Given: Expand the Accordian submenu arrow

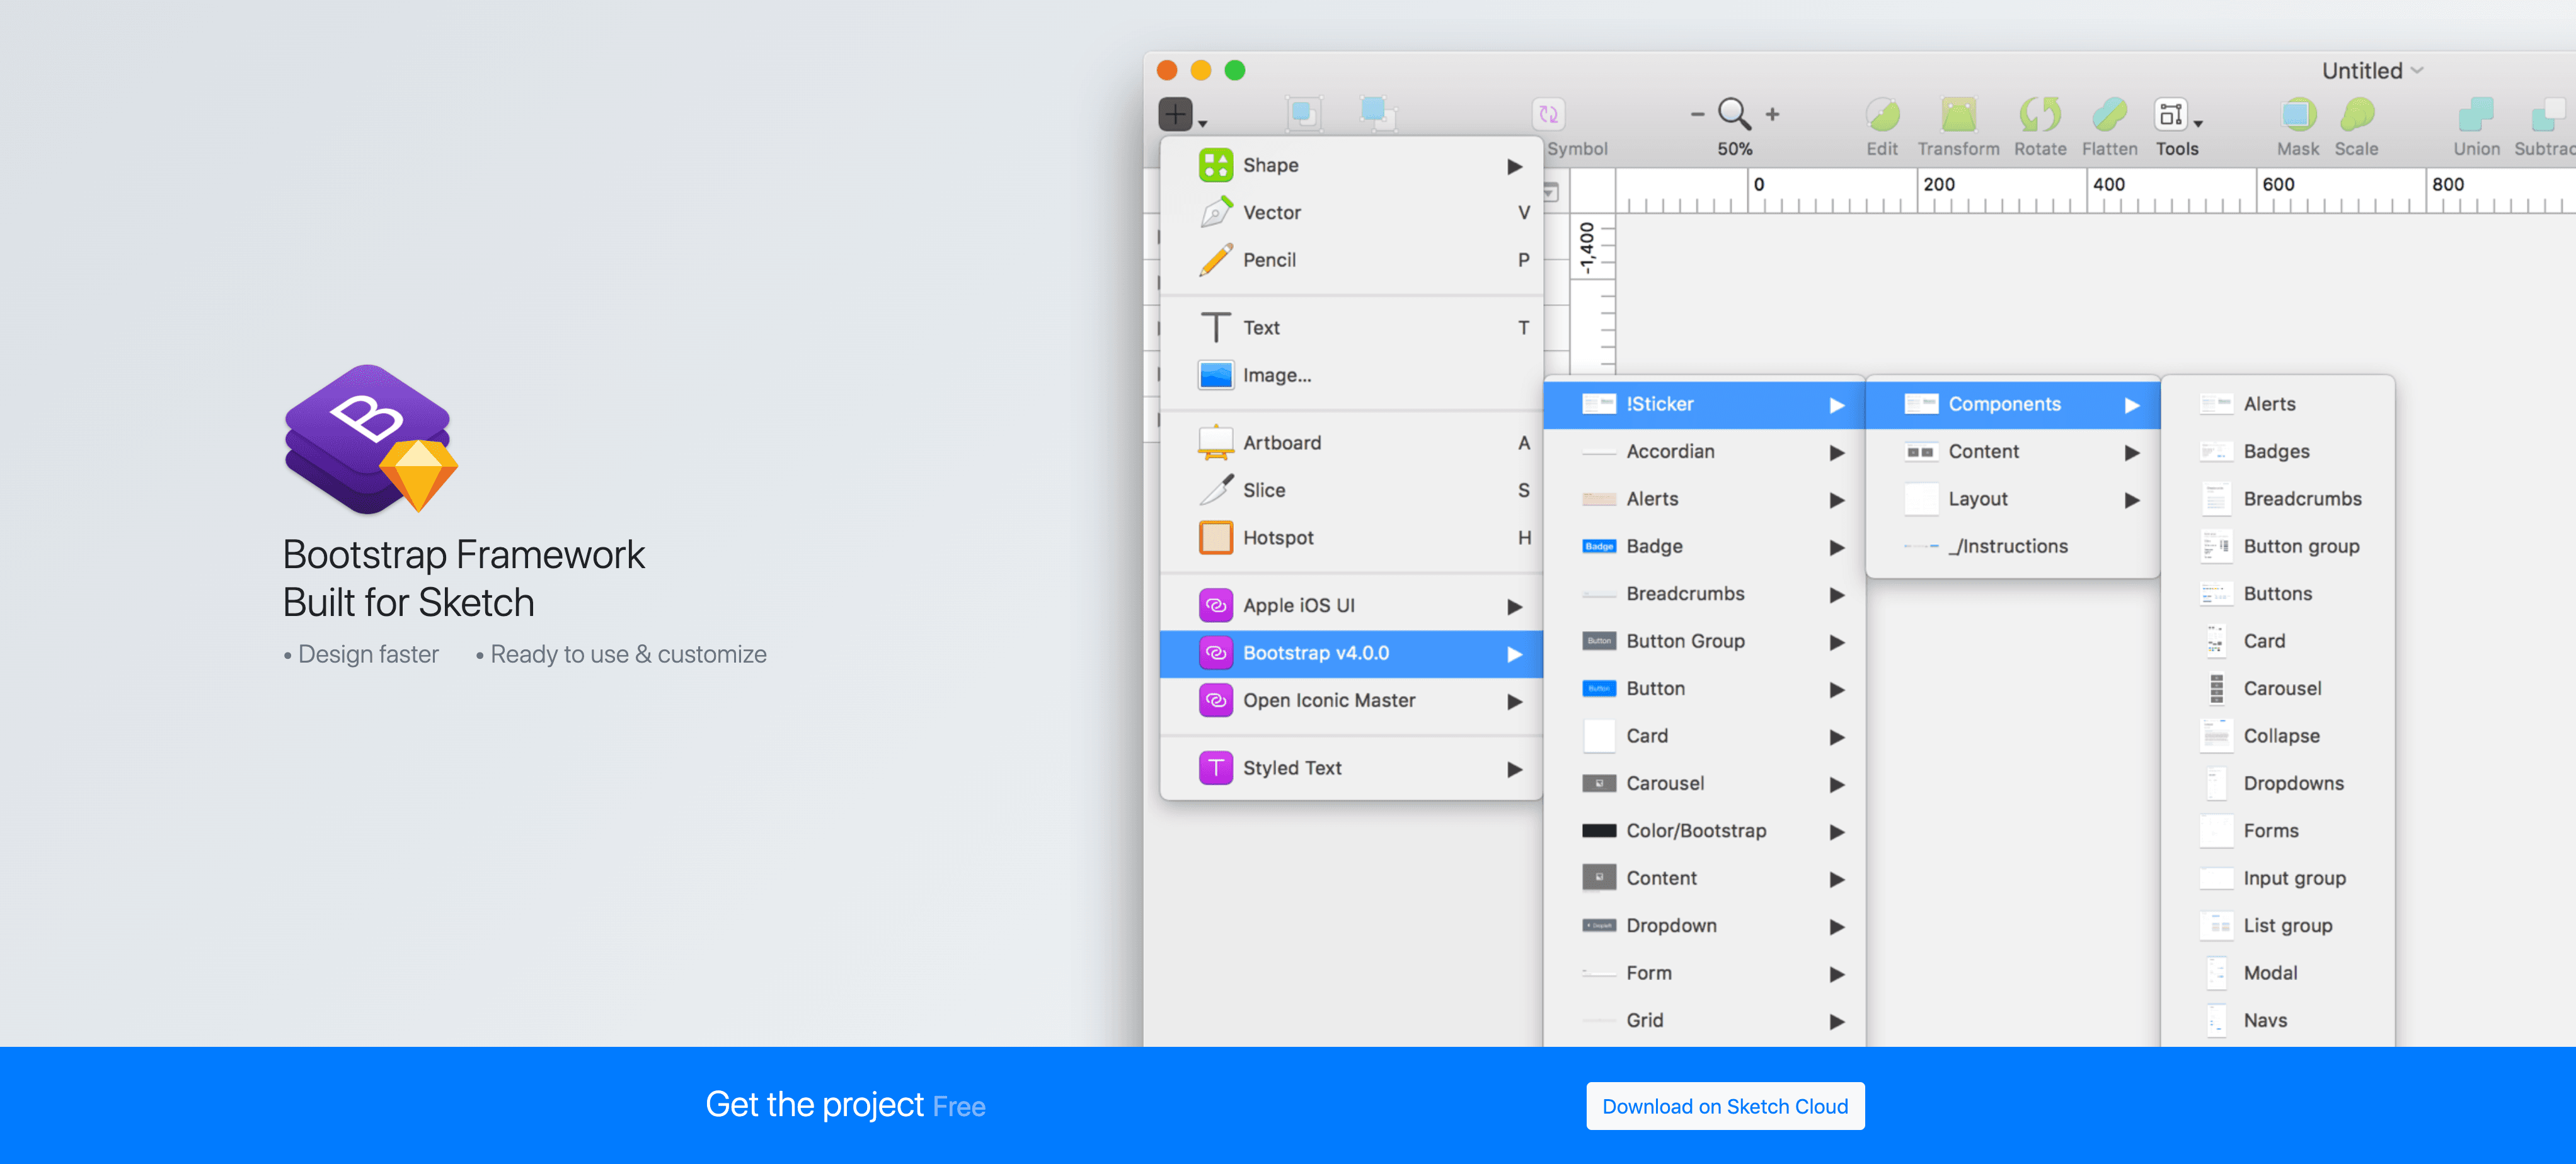Looking at the screenshot, I should coord(1836,453).
